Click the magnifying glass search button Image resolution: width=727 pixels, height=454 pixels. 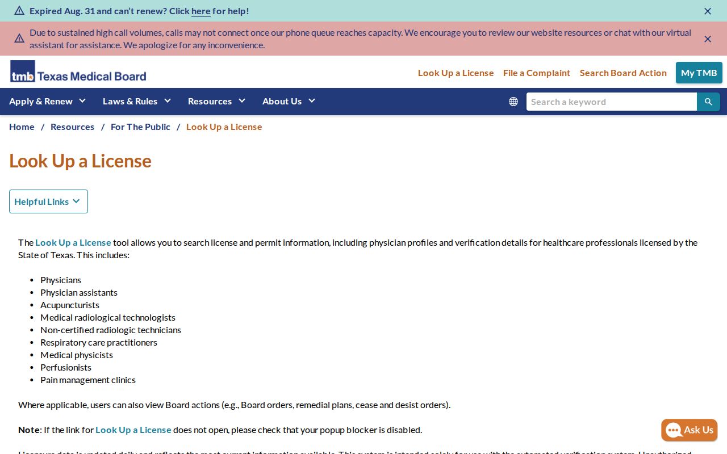(708, 102)
